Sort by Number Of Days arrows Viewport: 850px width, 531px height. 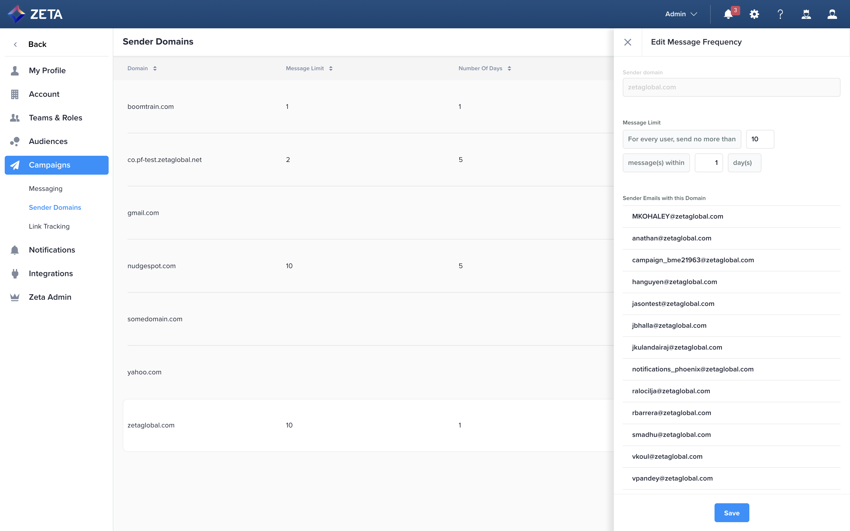coord(509,68)
